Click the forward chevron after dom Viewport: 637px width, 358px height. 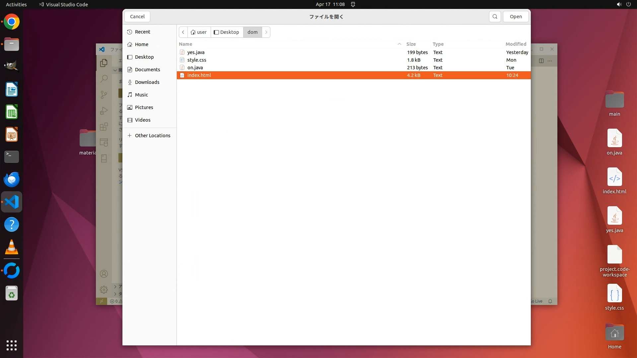point(266,32)
